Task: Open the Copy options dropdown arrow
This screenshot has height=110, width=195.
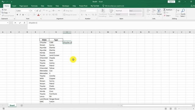Action: click(x=9, y=13)
